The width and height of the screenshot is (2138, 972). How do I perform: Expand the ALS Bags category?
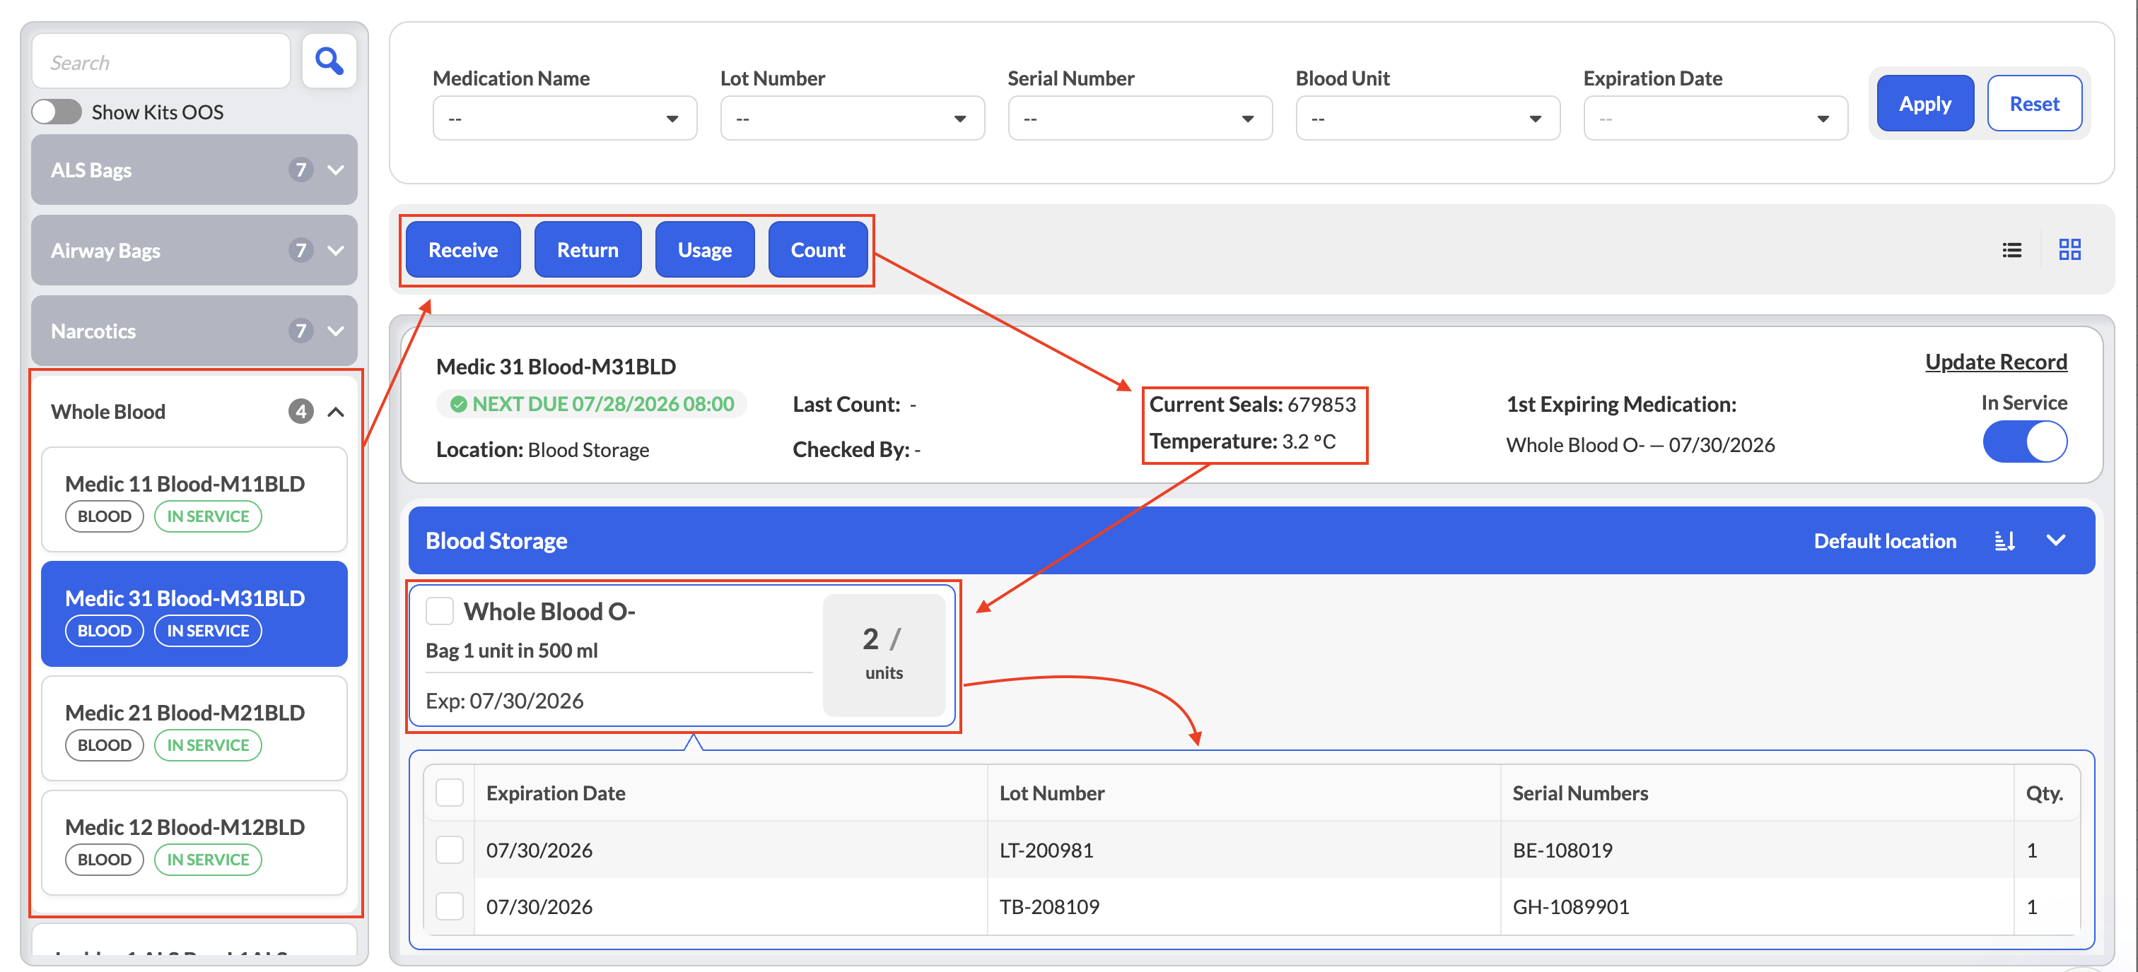pos(194,170)
